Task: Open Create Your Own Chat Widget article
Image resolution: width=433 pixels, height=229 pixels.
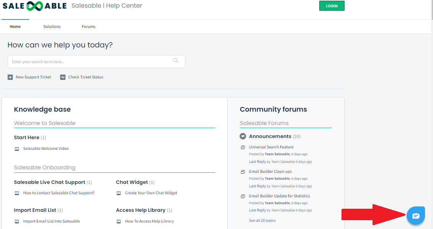Action: point(151,193)
